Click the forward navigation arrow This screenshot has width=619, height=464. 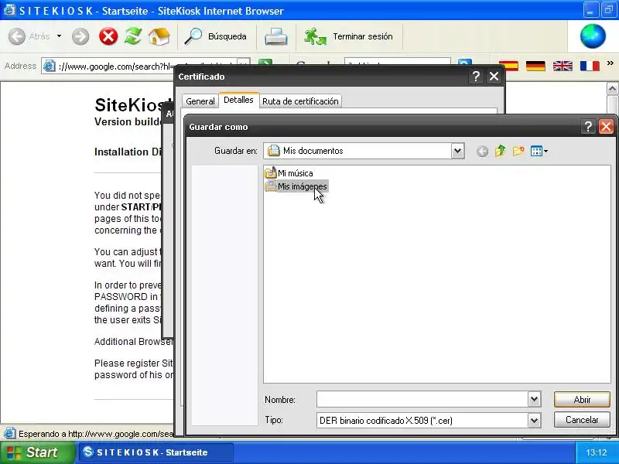point(80,36)
